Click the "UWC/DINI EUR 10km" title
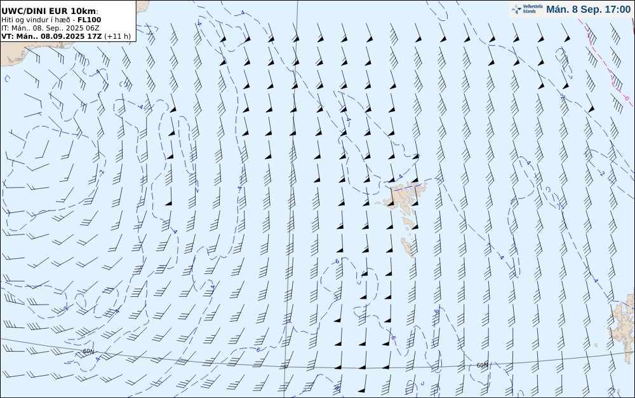 pos(49,11)
